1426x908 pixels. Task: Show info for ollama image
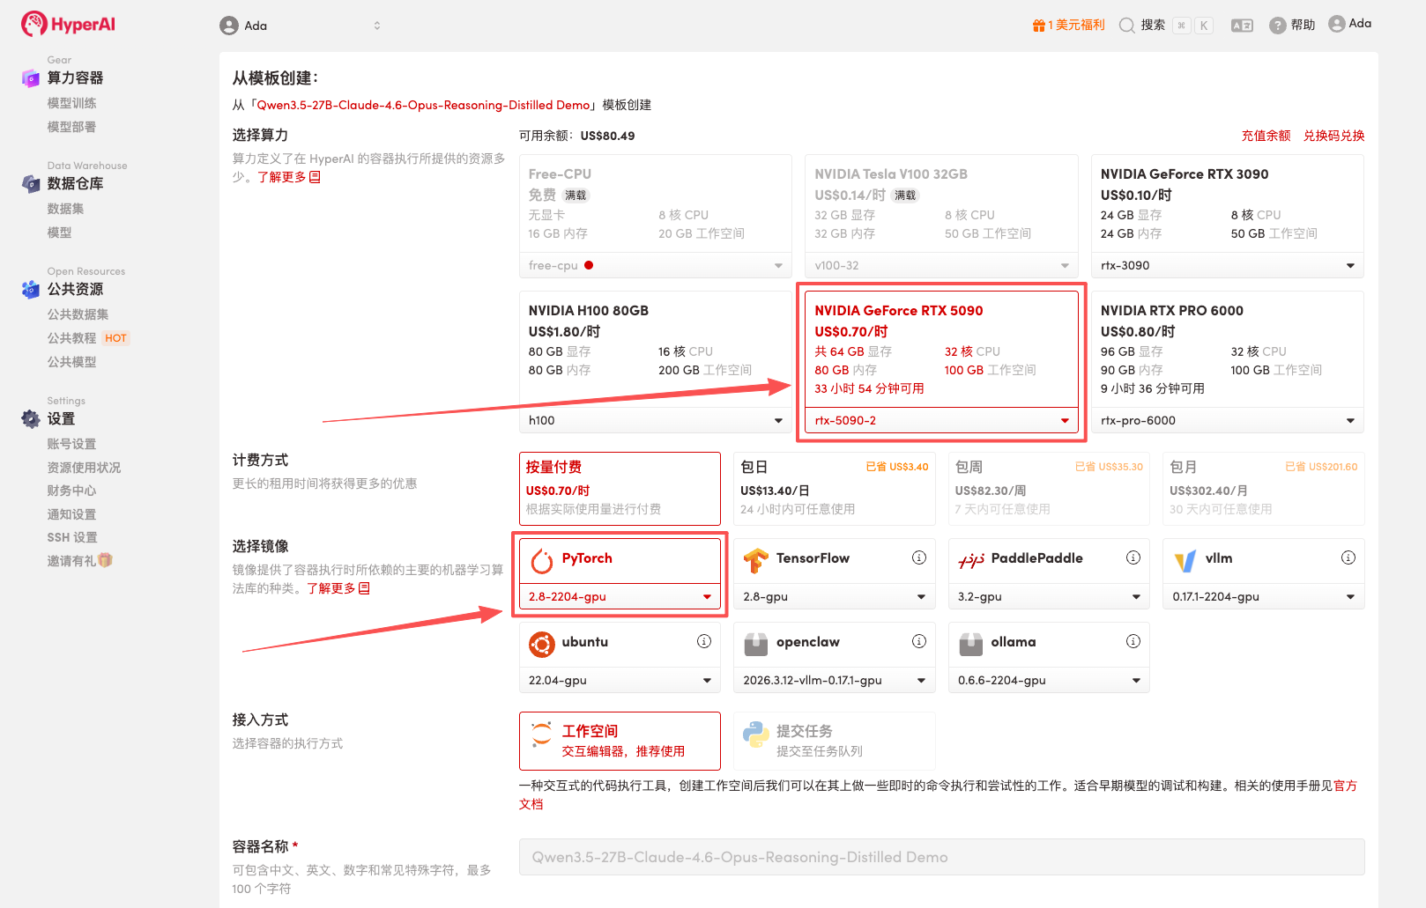click(x=1133, y=641)
